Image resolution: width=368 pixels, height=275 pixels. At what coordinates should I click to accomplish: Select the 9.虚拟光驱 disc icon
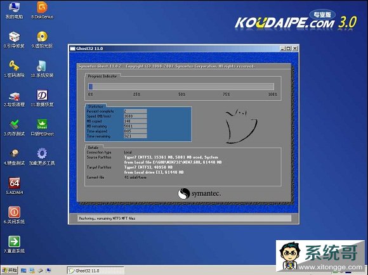click(x=43, y=40)
